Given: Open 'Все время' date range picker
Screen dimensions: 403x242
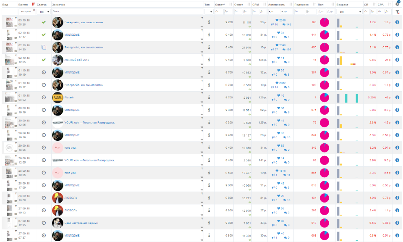Looking at the screenshot, I should tap(27, 12).
